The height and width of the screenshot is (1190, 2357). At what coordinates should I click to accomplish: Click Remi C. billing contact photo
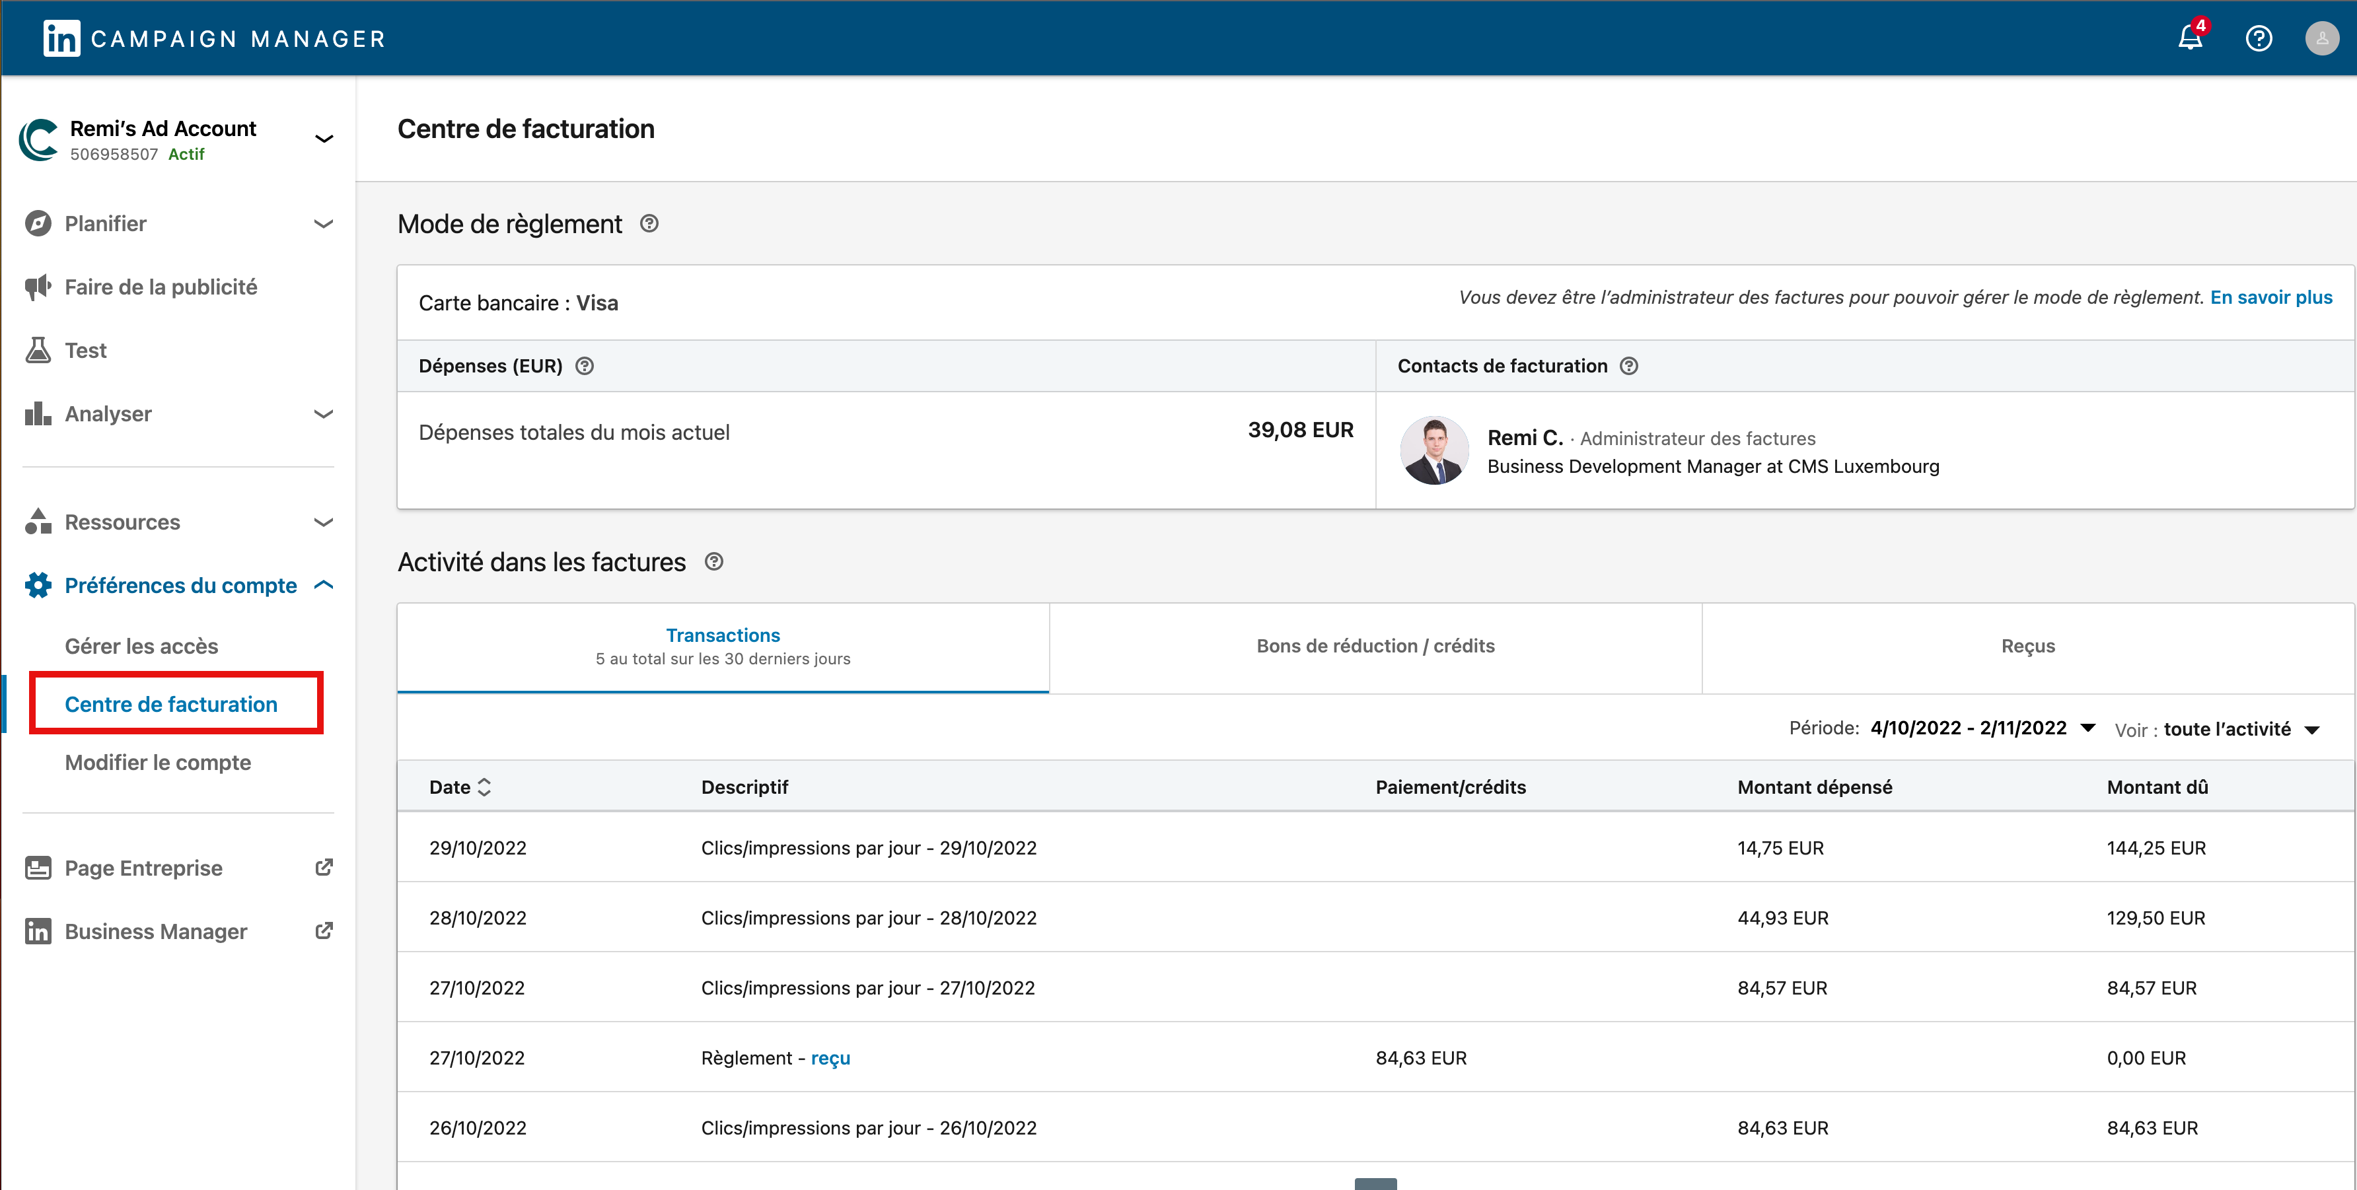coord(1433,450)
